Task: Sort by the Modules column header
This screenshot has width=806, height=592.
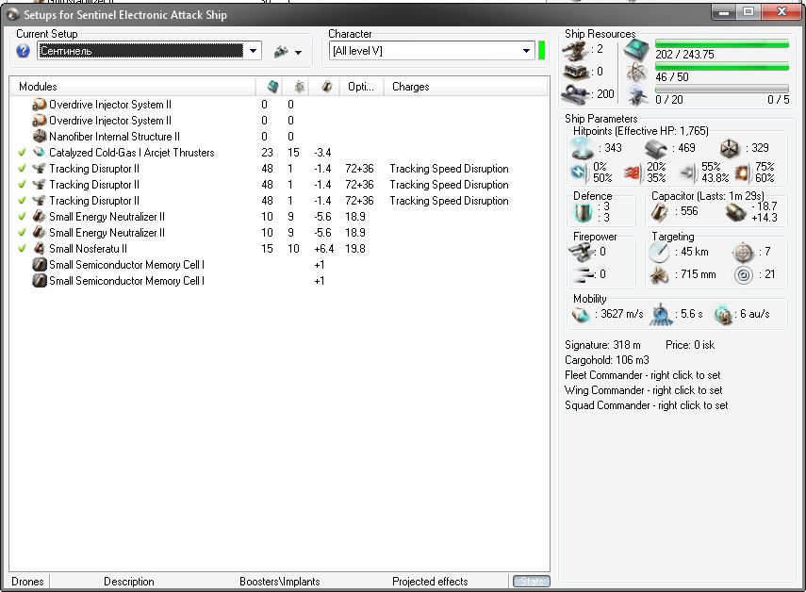Action: 133,87
